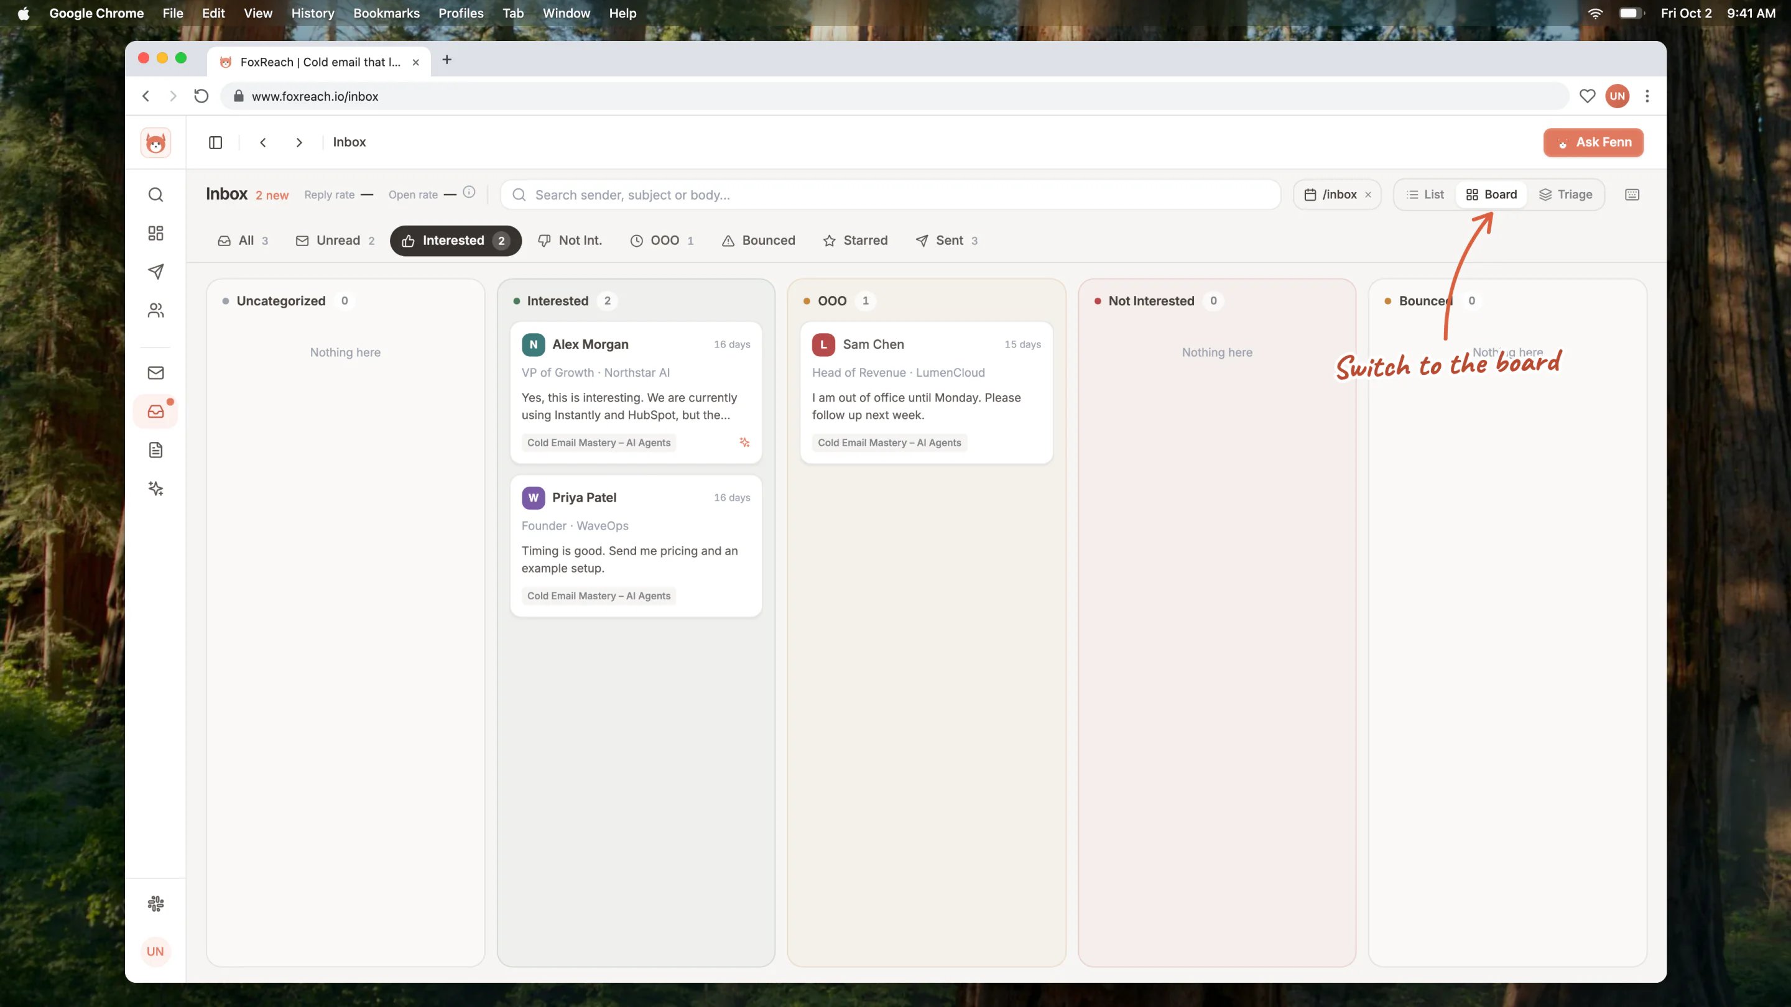1791x1007 pixels.
Task: Select the All filter tab
Action: [x=243, y=241]
